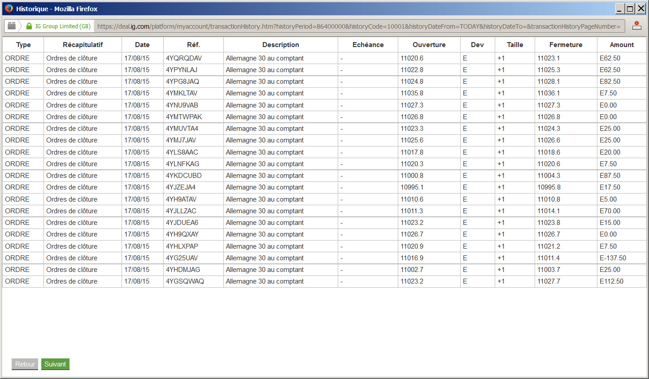
Task: Click the amount E112.50
Action: click(x=612, y=281)
